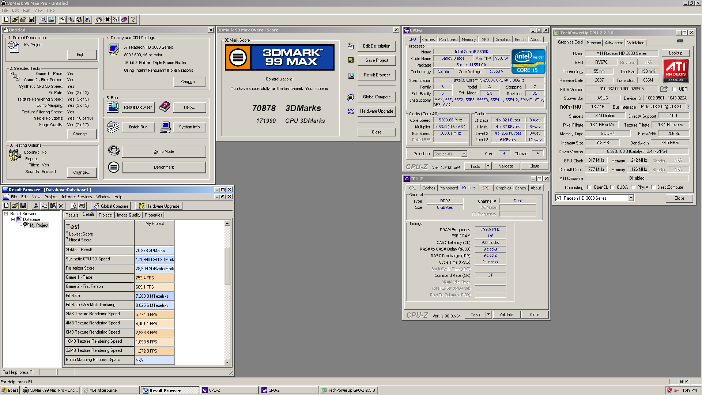Click the Selected Tests checklist icon in toolbar
The width and height of the screenshot is (702, 395).
click(x=71, y=20)
